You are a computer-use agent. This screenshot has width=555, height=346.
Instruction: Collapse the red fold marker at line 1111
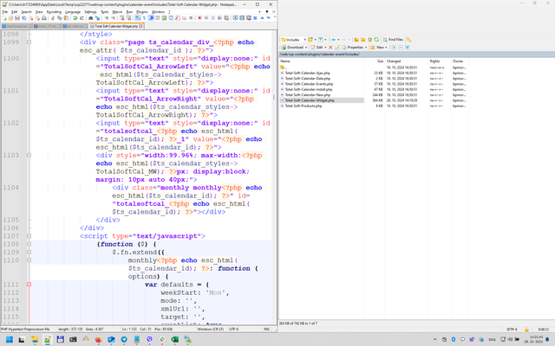[29, 285]
